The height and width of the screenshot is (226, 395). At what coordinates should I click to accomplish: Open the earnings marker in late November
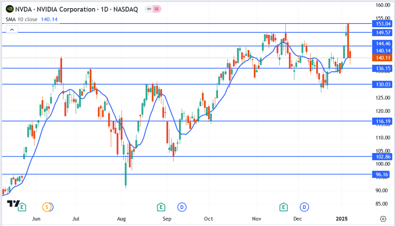coord(285,207)
